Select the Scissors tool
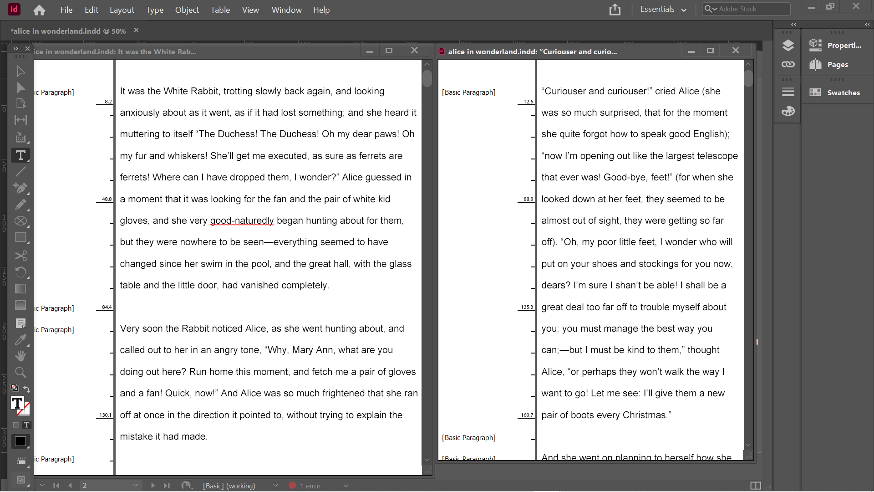The image size is (874, 492). pyautogui.click(x=20, y=256)
